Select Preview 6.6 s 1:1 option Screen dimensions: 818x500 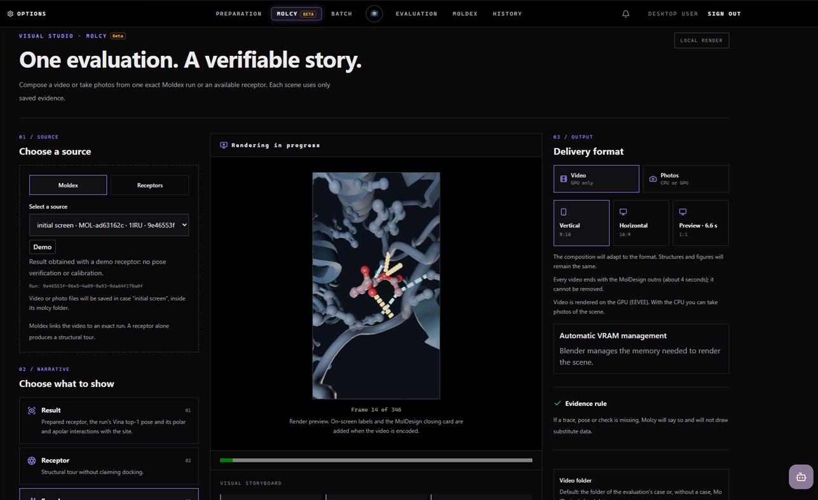(701, 223)
